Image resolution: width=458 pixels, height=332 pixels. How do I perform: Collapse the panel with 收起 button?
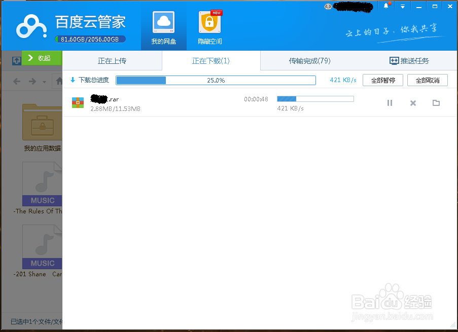42,58
